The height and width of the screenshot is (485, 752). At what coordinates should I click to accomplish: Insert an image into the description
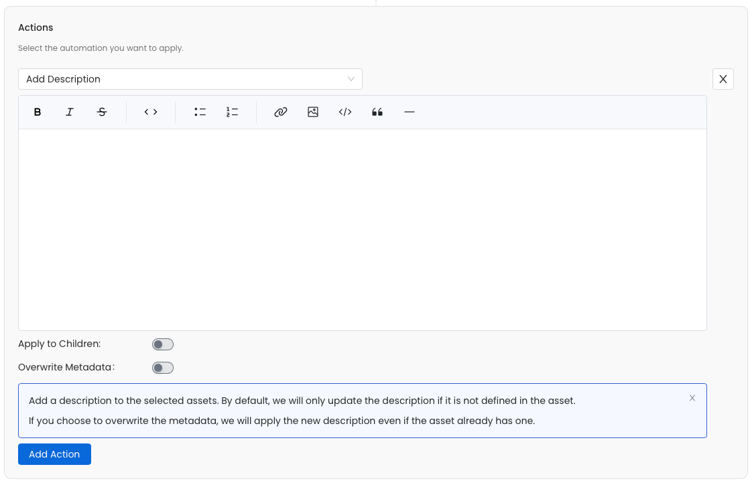pos(312,111)
